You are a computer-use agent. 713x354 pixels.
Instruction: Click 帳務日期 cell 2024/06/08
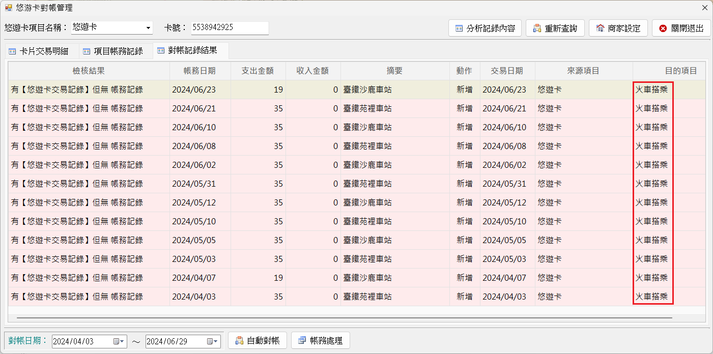(200, 146)
